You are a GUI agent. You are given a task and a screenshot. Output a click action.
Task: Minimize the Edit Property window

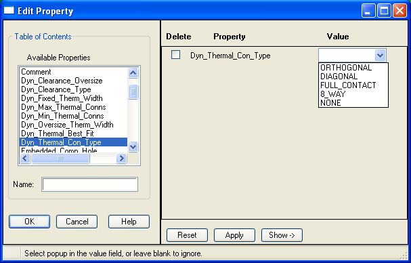coord(368,11)
